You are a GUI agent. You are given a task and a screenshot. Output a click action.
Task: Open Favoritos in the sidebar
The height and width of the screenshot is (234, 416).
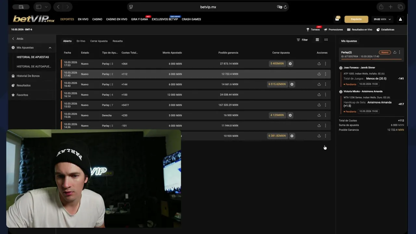[22, 95]
